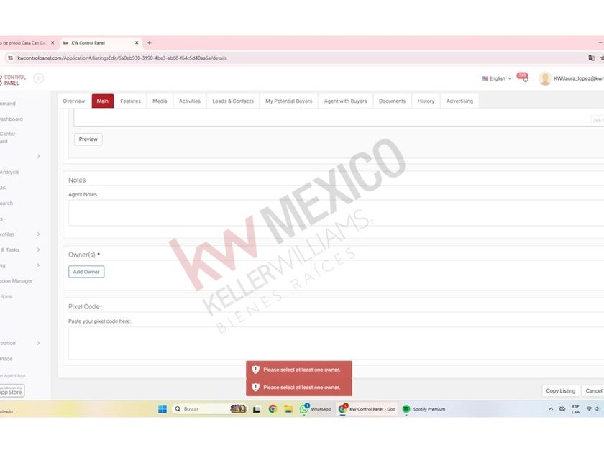Image resolution: width=604 pixels, height=453 pixels.
Task: Open the Advertising tab
Action: pyautogui.click(x=459, y=101)
